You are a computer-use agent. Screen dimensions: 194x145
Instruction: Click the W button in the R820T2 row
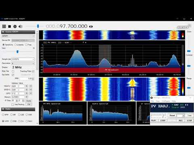(x=31, y=86)
